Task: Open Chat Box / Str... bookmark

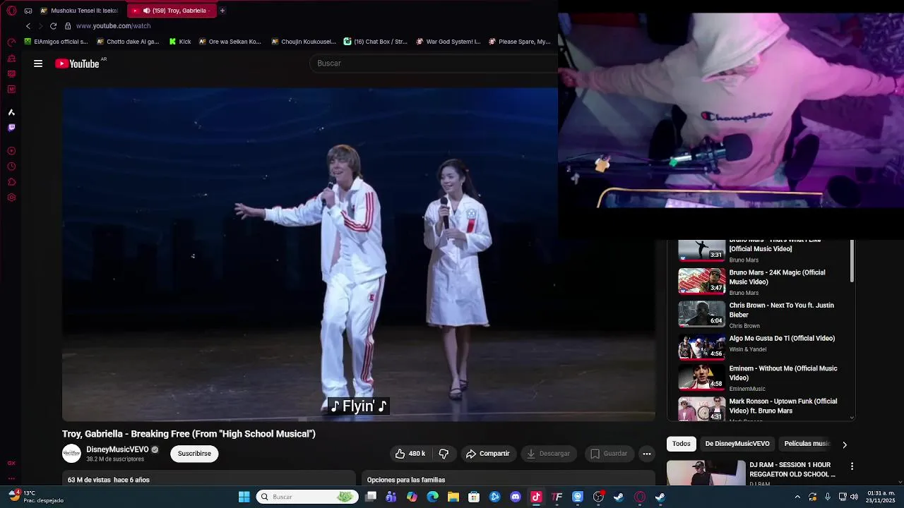Action: 375,42
